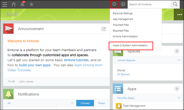Select App Management menu item

point(123,19)
